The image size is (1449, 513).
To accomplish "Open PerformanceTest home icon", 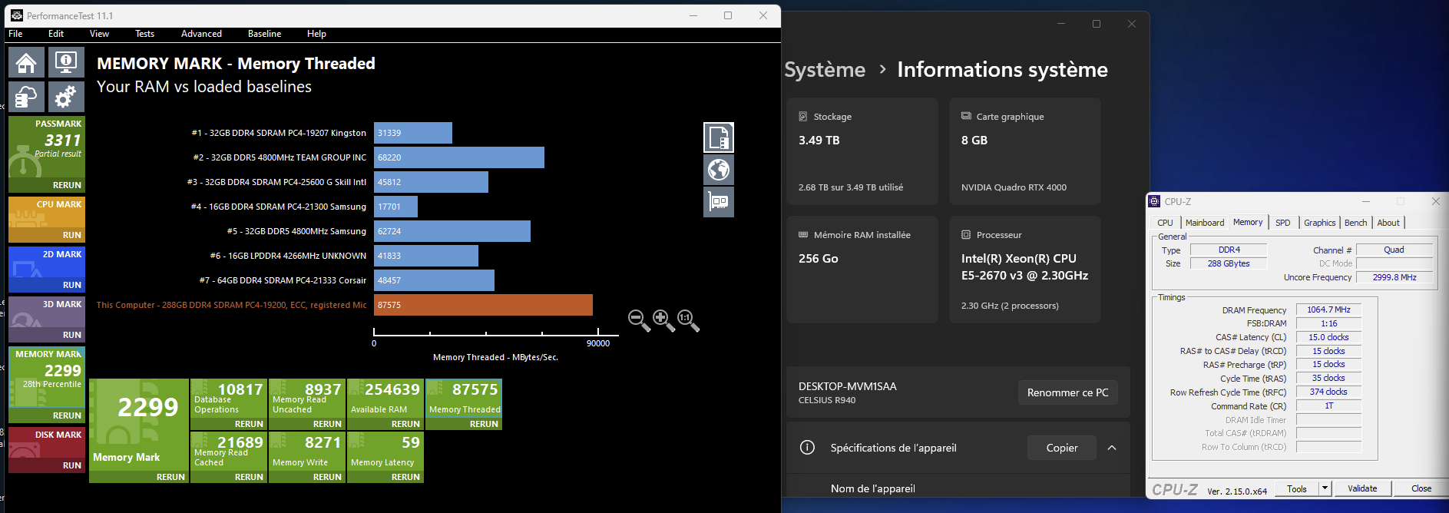I will point(26,63).
